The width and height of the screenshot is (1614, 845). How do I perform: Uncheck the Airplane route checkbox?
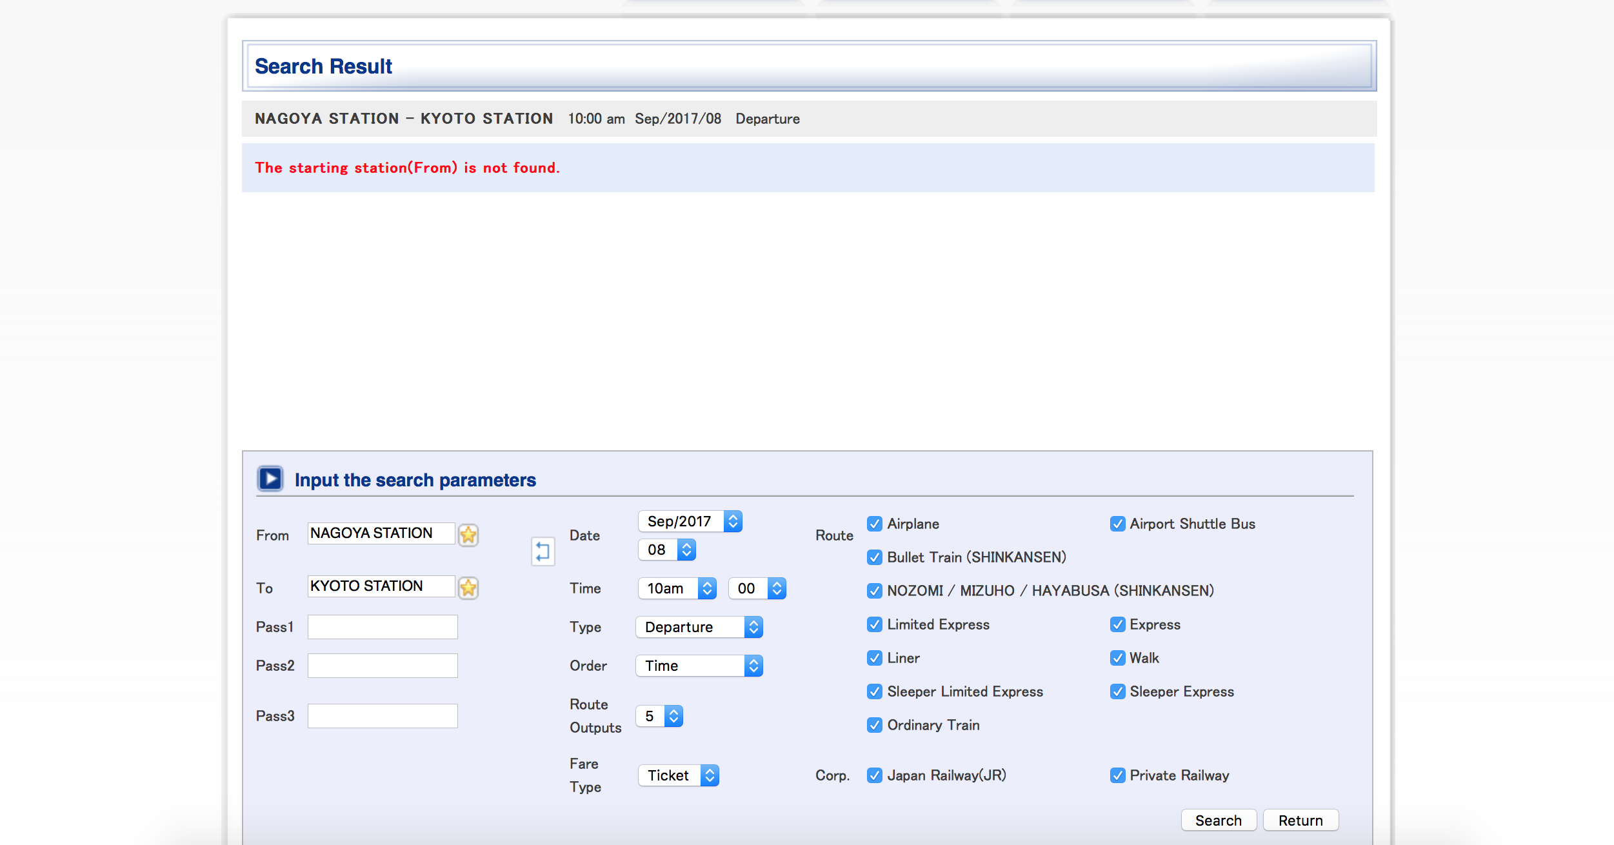pos(874,524)
